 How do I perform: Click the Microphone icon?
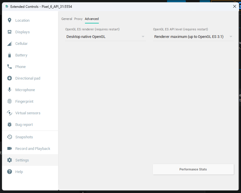coord(10,90)
